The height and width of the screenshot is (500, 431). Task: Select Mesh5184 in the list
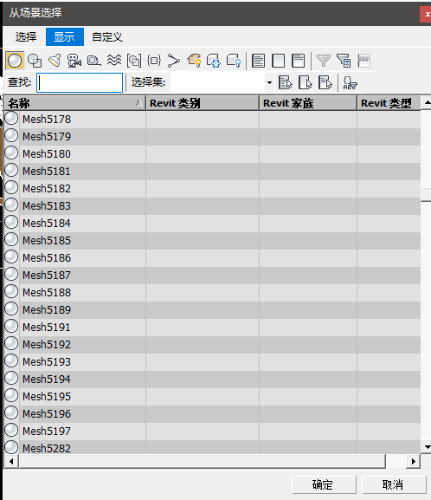tap(47, 224)
